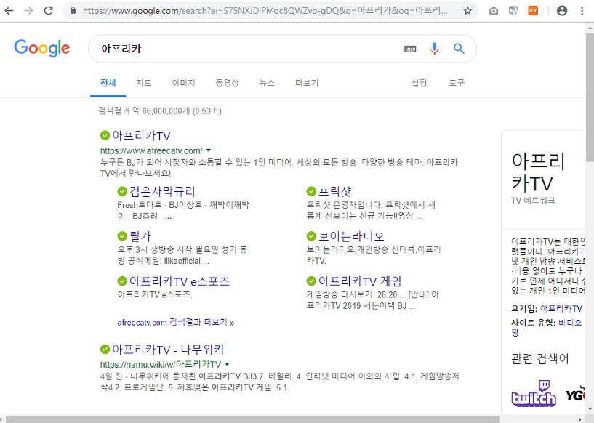Submit search with the magnifier icon

459,49
